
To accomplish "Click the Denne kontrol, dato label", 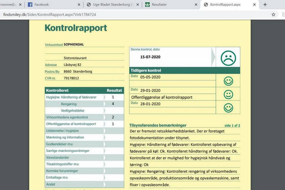I will click(x=145, y=49).
